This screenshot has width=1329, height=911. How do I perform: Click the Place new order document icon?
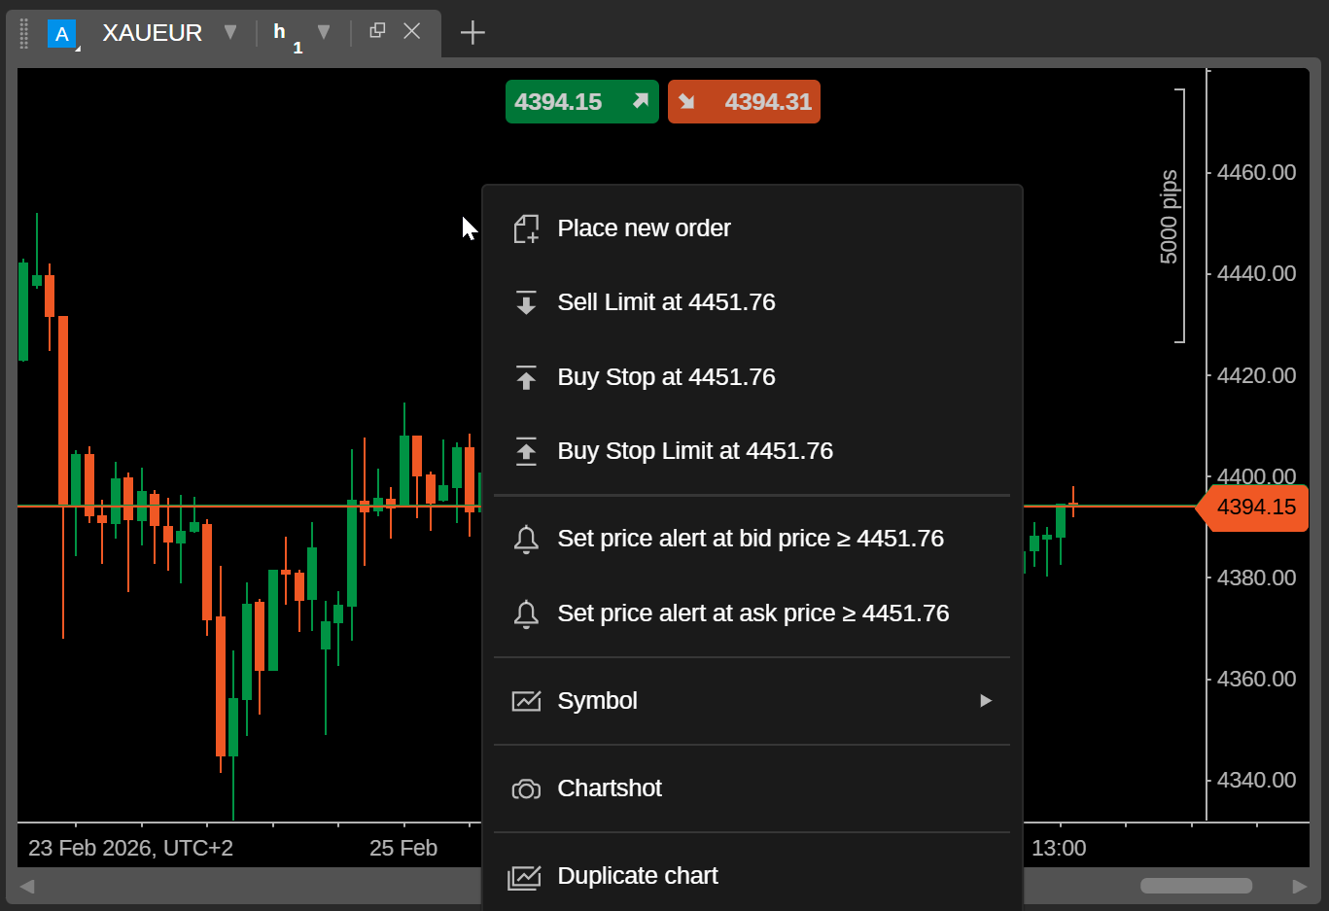(526, 229)
